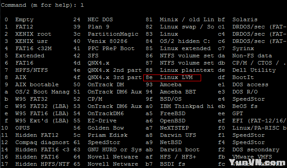Click the 'Amoeba BBT' text
This screenshot has height=168, width=287.
178,92
